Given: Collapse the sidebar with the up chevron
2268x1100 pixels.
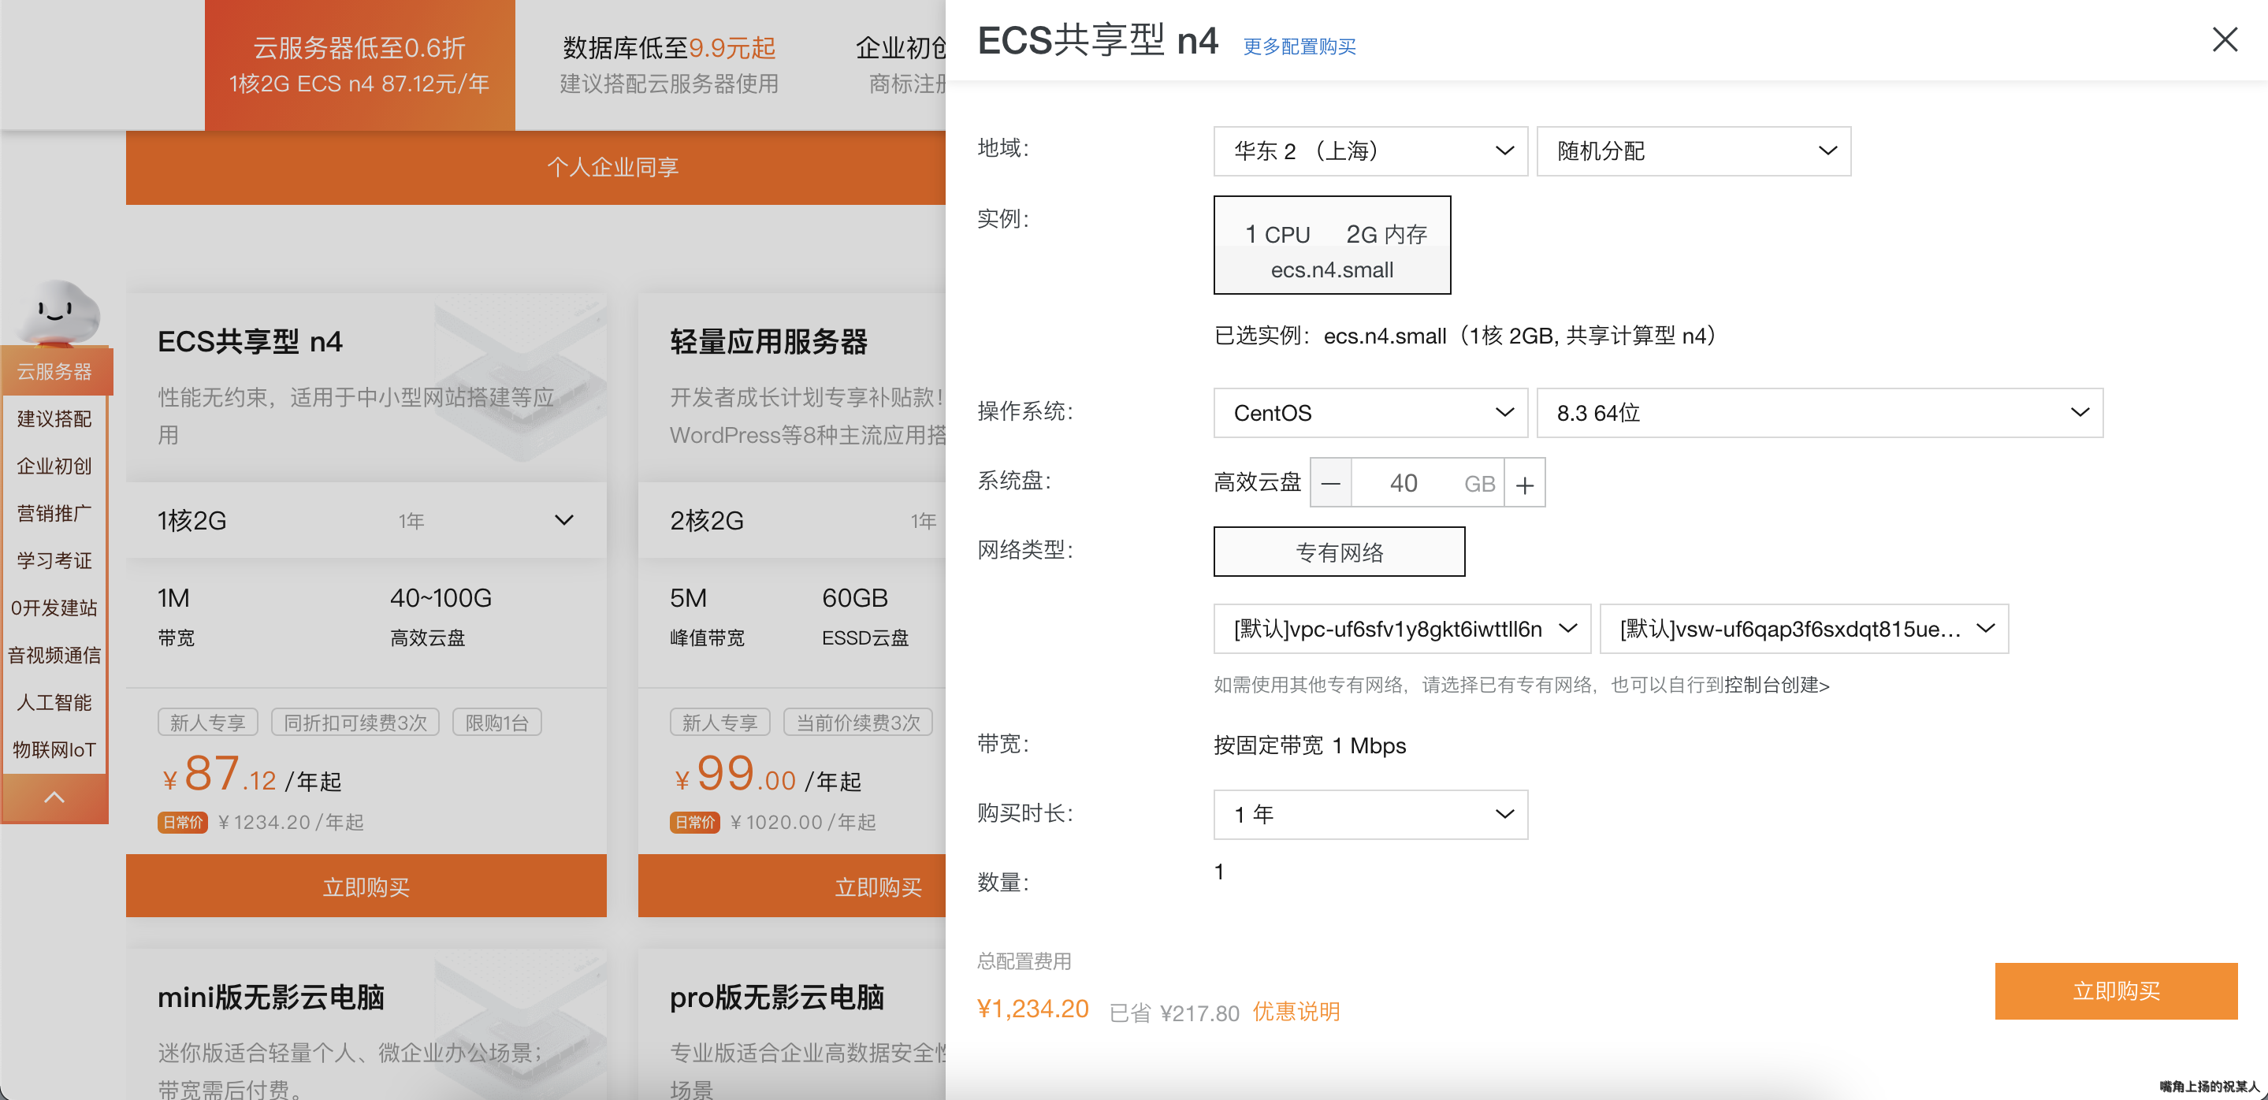Looking at the screenshot, I should pos(54,797).
